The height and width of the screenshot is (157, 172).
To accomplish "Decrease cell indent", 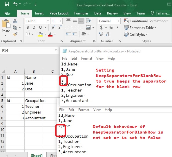I will point(68,34).
